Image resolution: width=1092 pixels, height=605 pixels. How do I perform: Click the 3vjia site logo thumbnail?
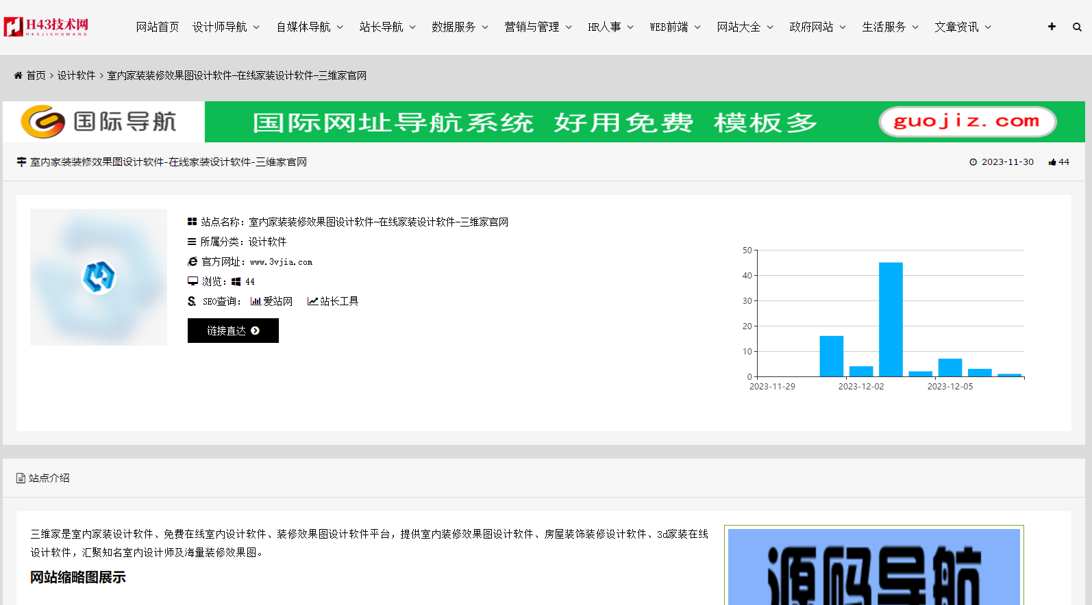99,277
